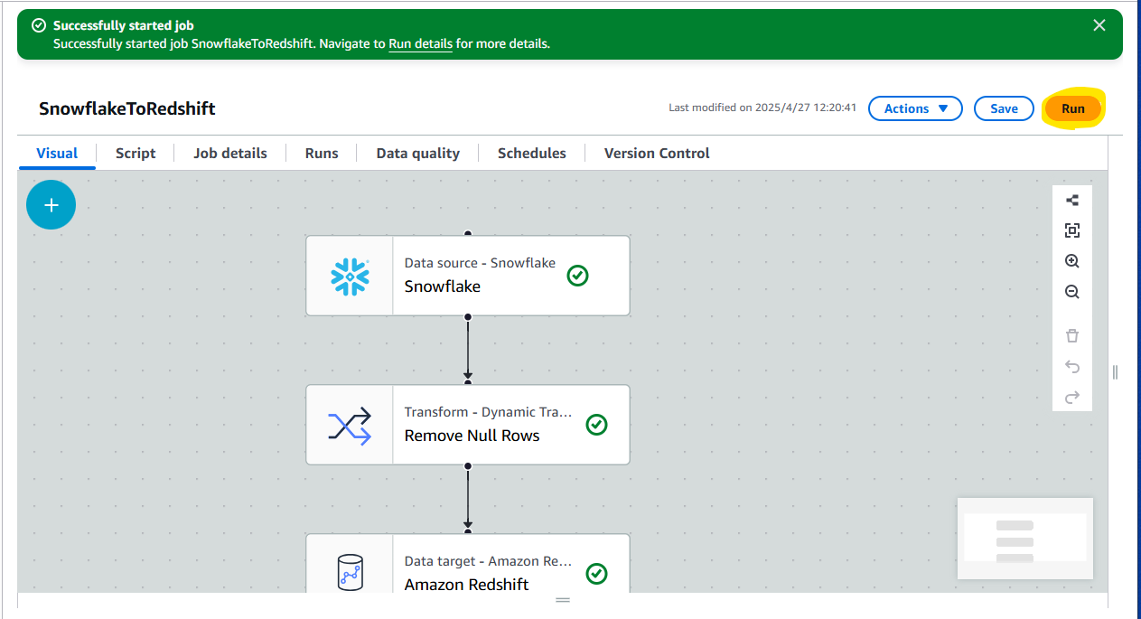Select the Snowflake data source node
1141x619 pixels.
[468, 276]
